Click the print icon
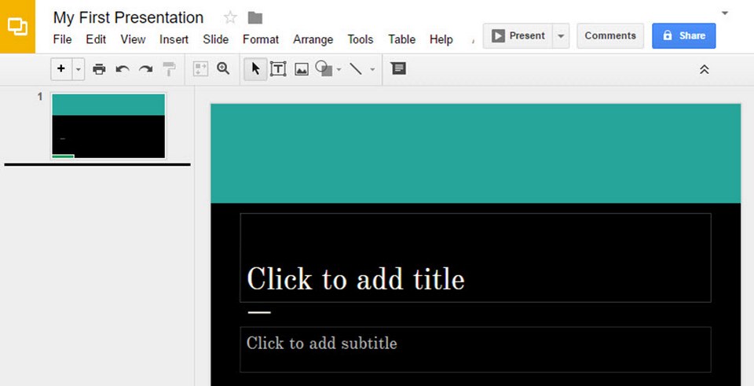This screenshot has width=754, height=386. pos(99,69)
